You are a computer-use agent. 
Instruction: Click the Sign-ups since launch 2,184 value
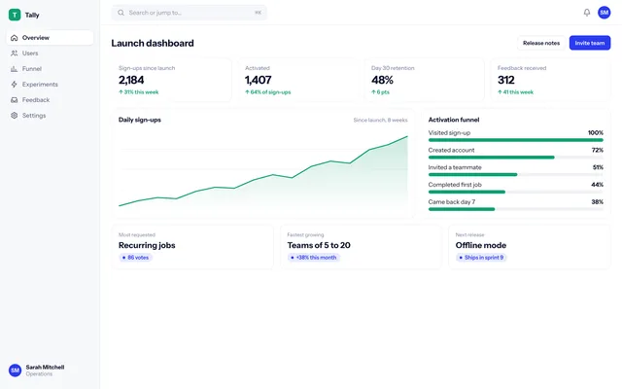(131, 80)
